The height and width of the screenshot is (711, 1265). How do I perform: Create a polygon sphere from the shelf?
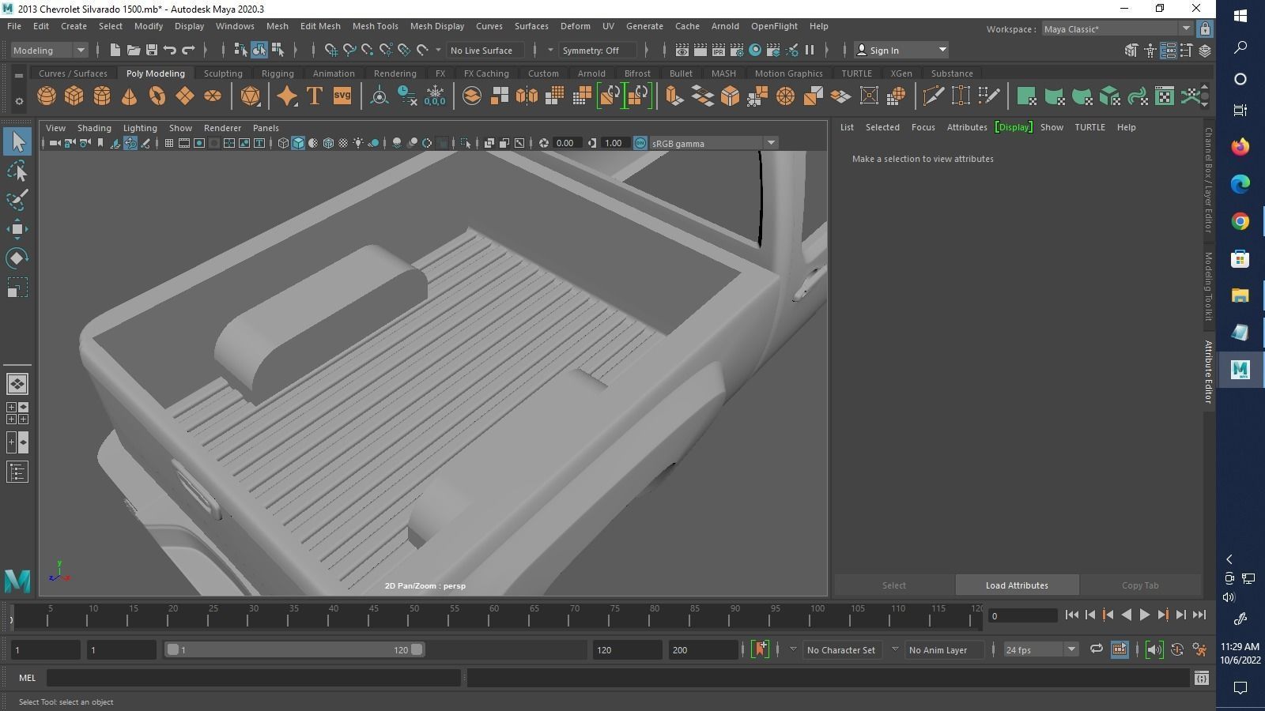[47, 96]
